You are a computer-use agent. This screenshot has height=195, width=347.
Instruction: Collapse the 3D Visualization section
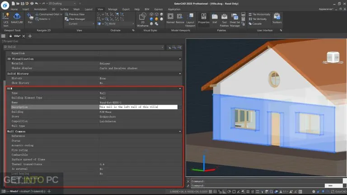click(180, 59)
